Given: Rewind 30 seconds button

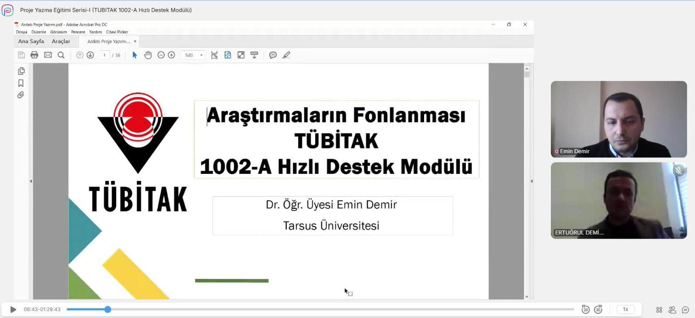Looking at the screenshot, I should pos(585,309).
